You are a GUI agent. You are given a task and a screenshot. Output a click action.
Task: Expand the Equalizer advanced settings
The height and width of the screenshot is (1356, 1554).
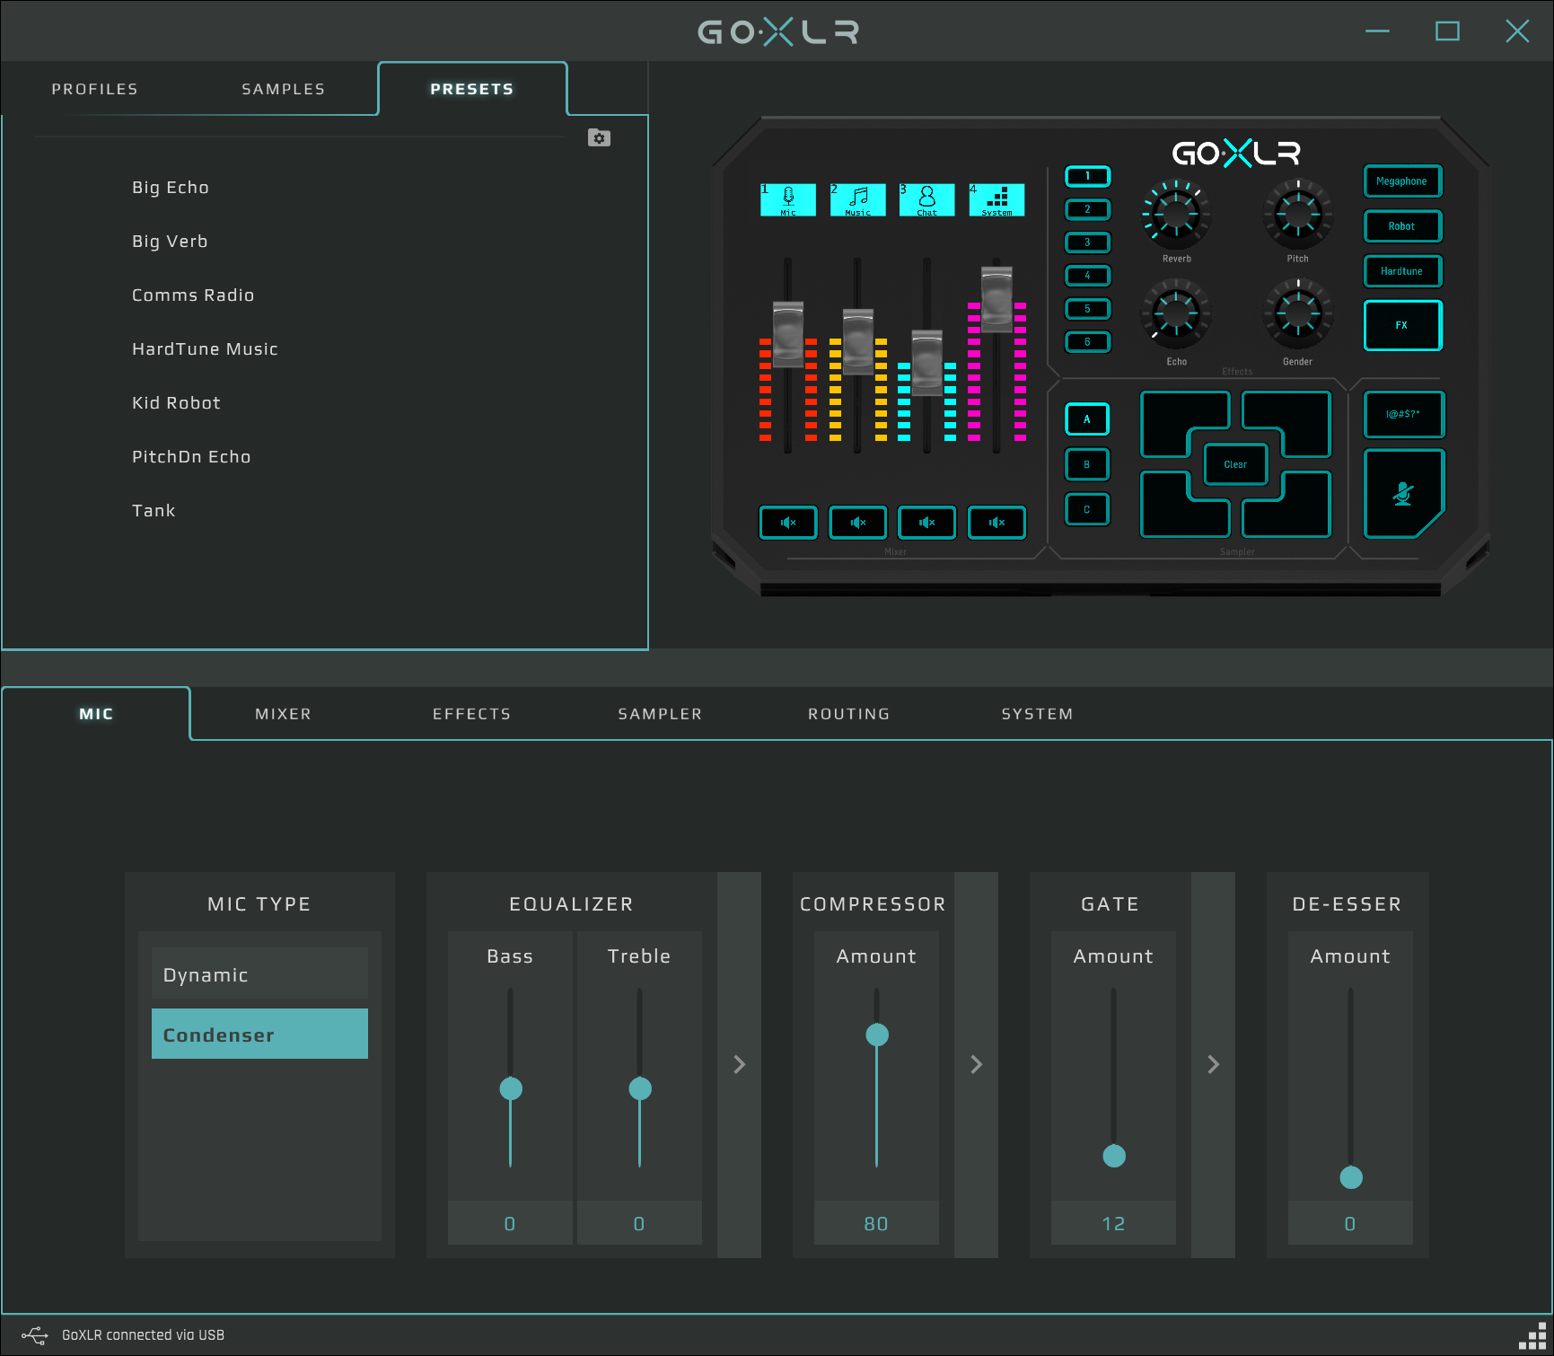click(739, 1064)
